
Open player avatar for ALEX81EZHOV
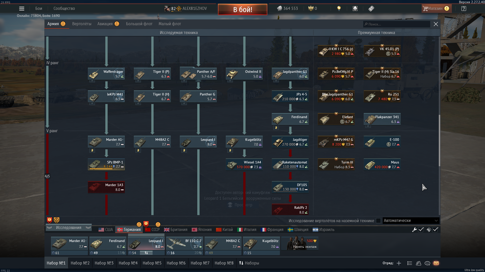[167, 9]
